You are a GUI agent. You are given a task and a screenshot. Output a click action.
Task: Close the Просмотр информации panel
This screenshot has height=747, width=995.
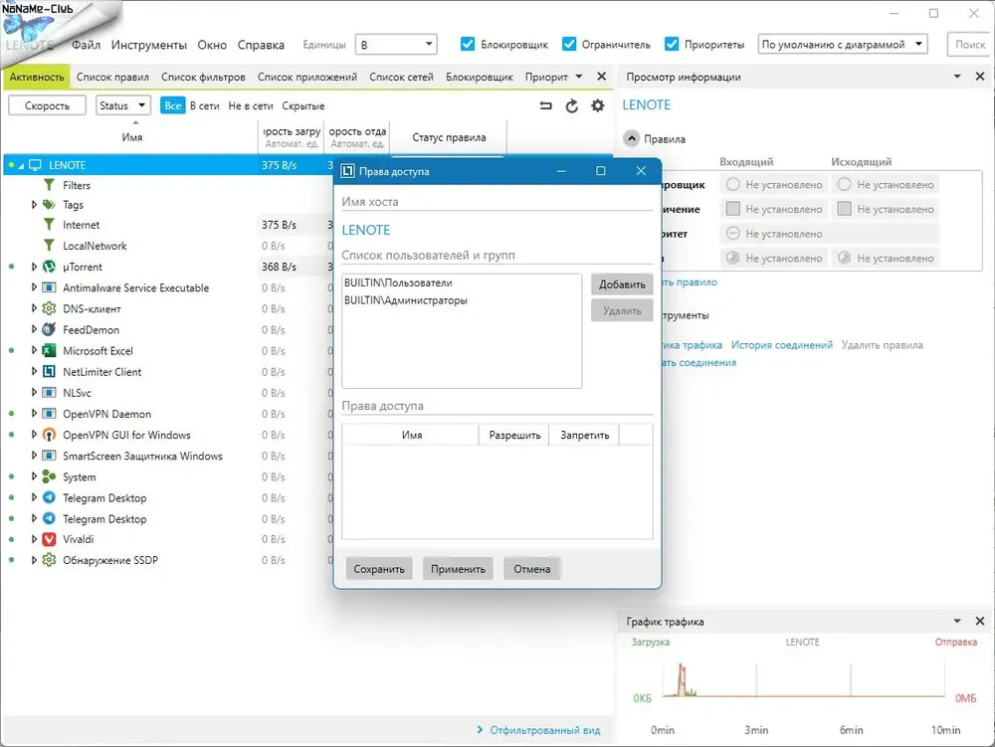point(980,77)
